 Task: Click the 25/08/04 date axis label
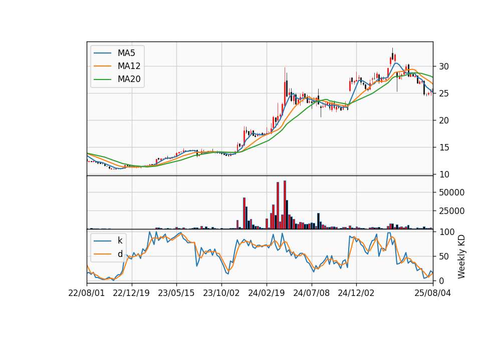tap(432, 293)
